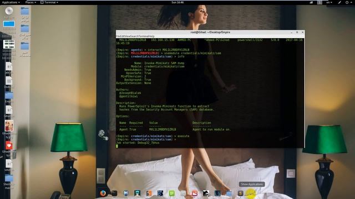Viewport: 355px width, 199px height.
Task: Open the blue Beef icon in dock
Action: click(x=160, y=193)
